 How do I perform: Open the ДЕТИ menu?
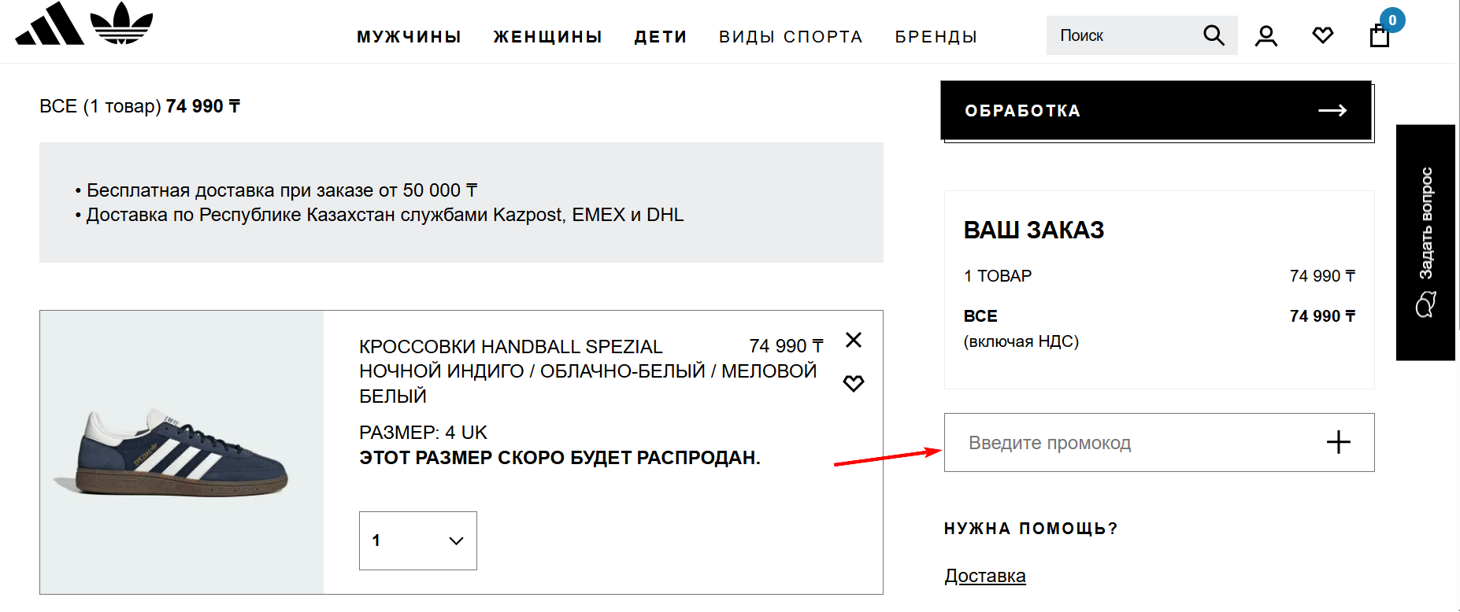pyautogui.click(x=661, y=36)
